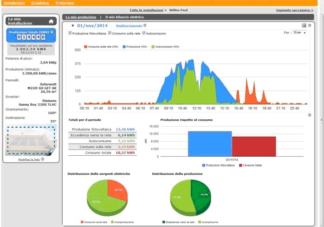Toggle Consumo sulla rete checkbox
324x227 pixels.
coord(110,33)
